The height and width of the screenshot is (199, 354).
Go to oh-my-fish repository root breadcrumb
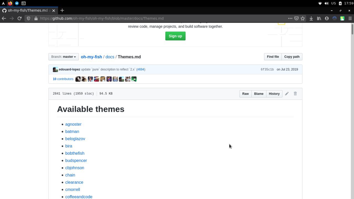pos(91,57)
